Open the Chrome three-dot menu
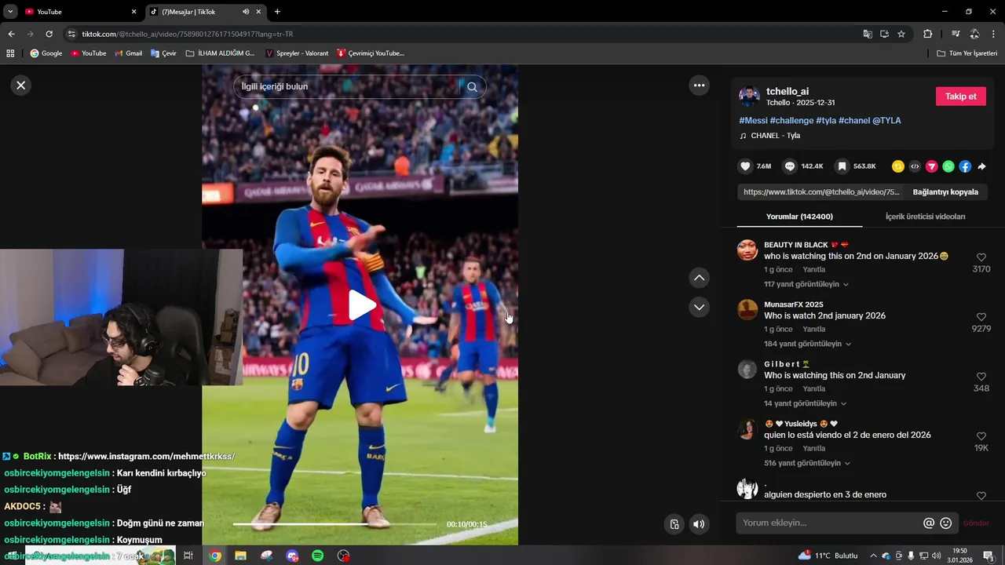This screenshot has height=565, width=1005. click(x=993, y=34)
